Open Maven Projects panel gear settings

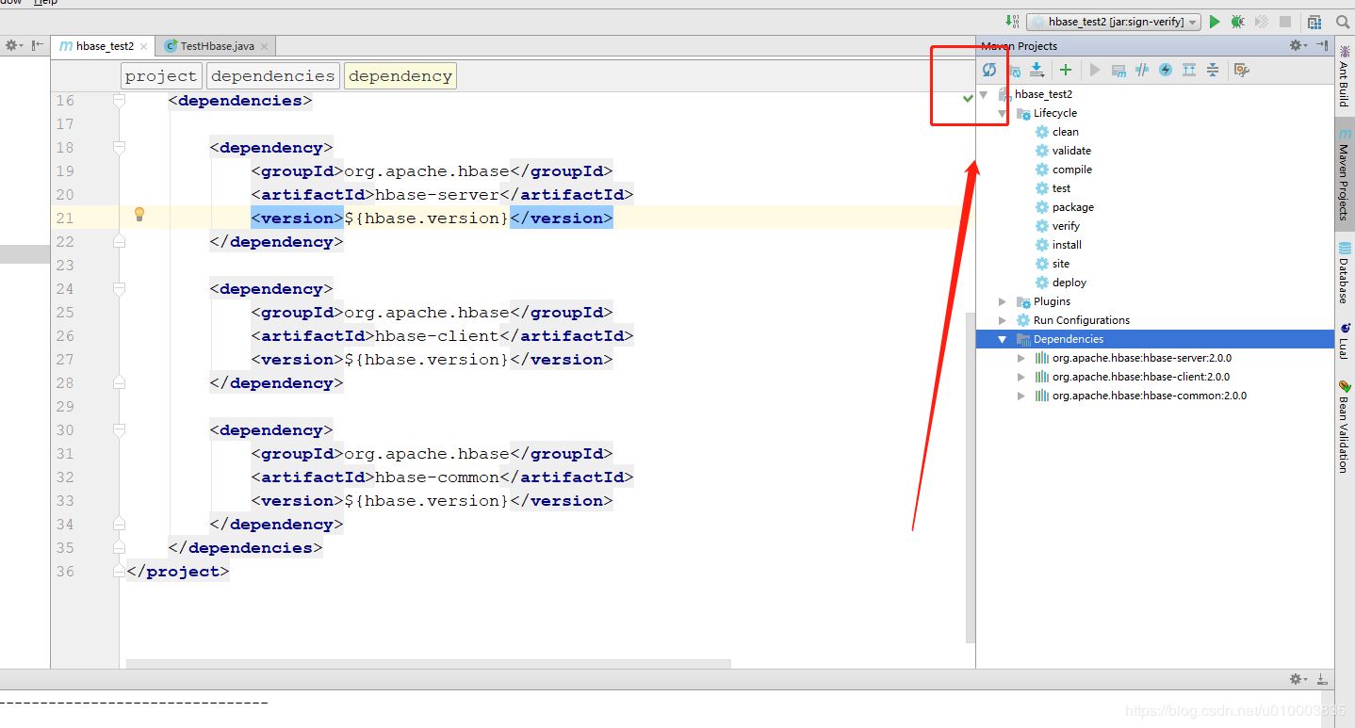(x=1298, y=45)
